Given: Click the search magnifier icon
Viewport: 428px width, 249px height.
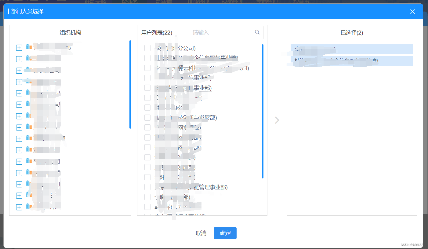Looking at the screenshot, I should [257, 32].
